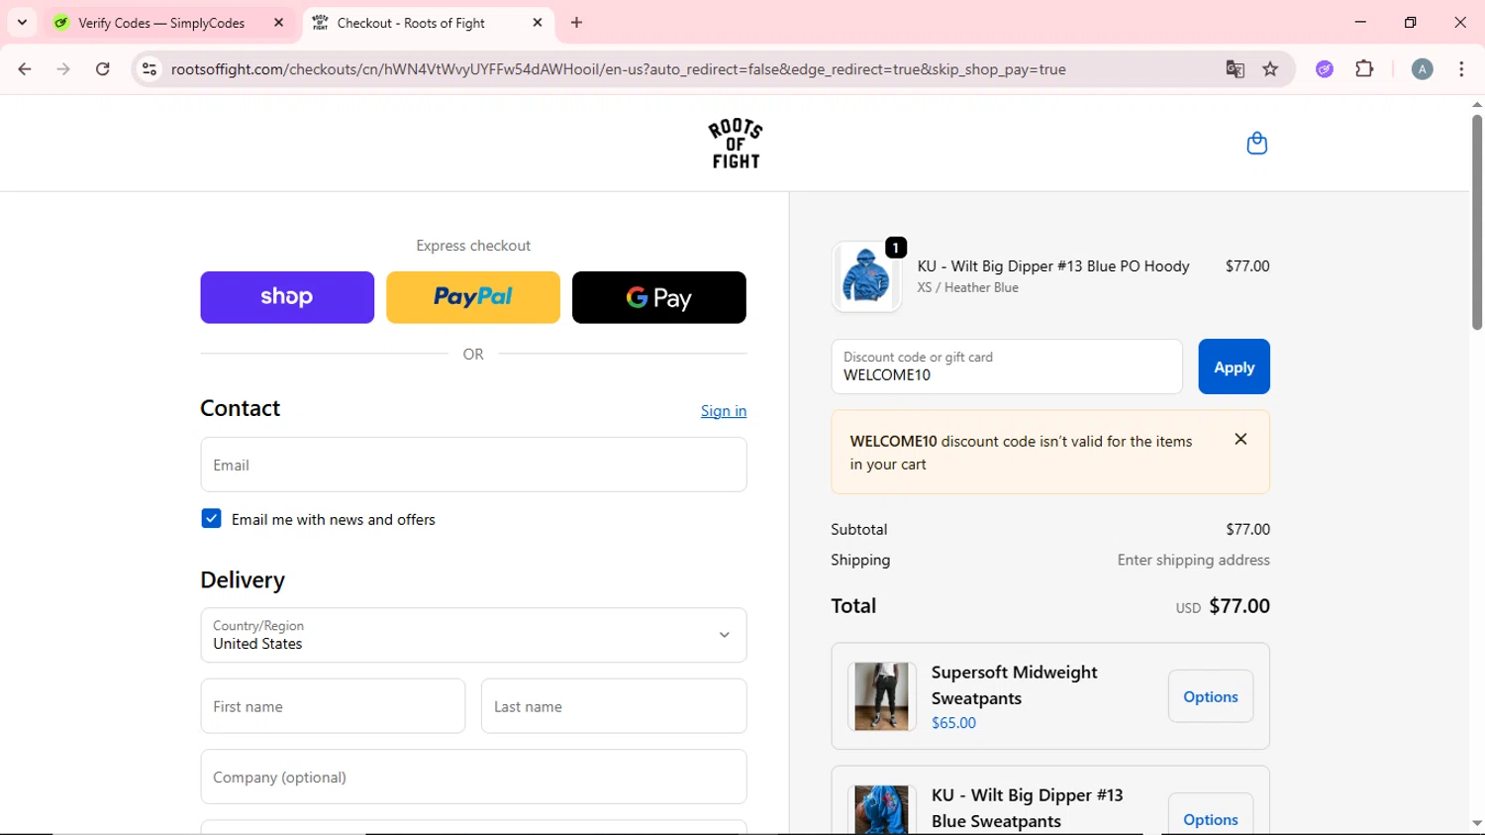Open Options for Supersoft Midweight Sweatpants
This screenshot has width=1485, height=835.
pos(1210,696)
